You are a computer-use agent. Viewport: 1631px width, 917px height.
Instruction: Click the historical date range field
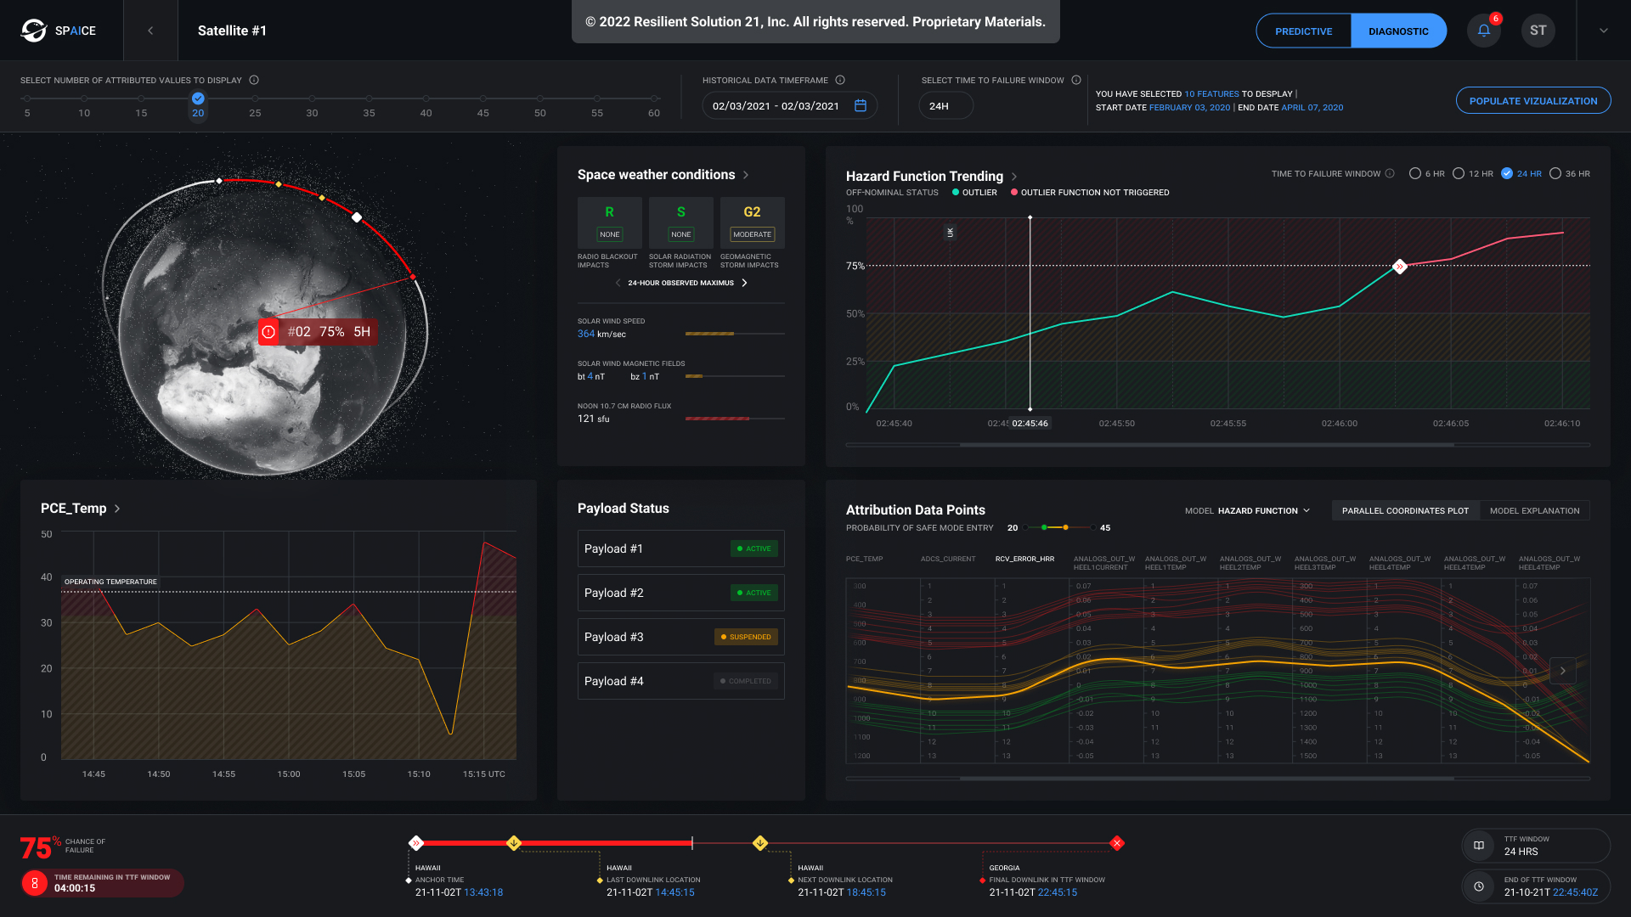click(789, 105)
